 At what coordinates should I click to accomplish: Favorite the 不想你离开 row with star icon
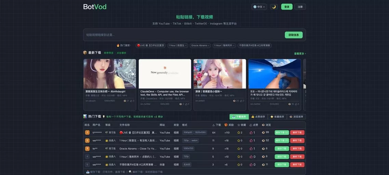239,164
